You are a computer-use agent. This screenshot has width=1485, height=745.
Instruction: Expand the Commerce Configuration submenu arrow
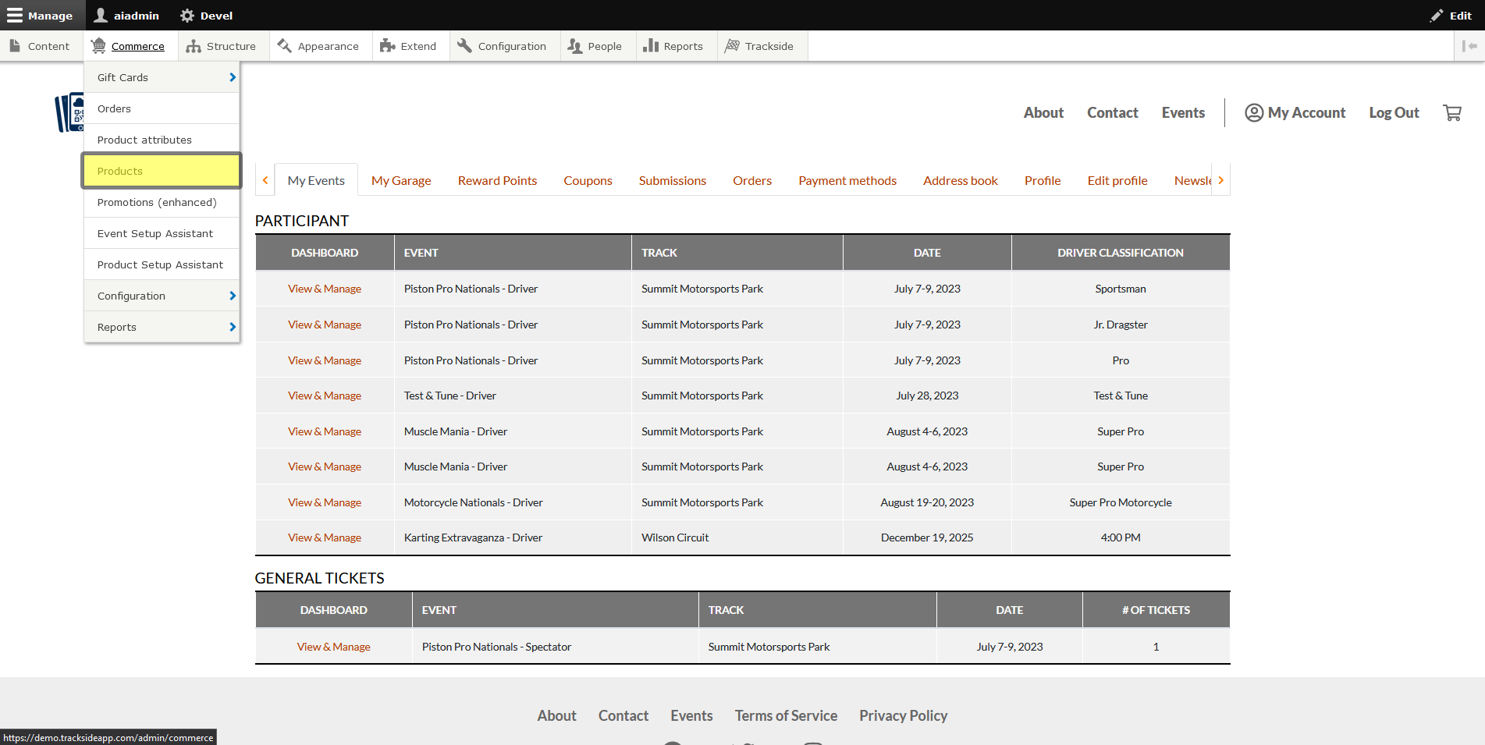click(233, 296)
